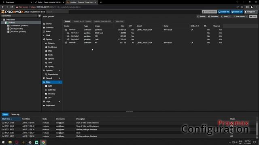Click Initialize Disk with GPT
The height and width of the screenshot is (145, 259).
coord(102,21)
